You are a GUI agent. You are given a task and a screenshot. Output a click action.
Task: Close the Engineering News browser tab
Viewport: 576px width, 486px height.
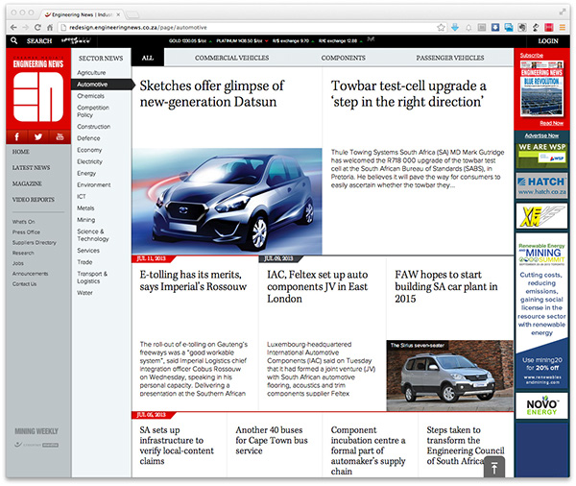(x=118, y=14)
